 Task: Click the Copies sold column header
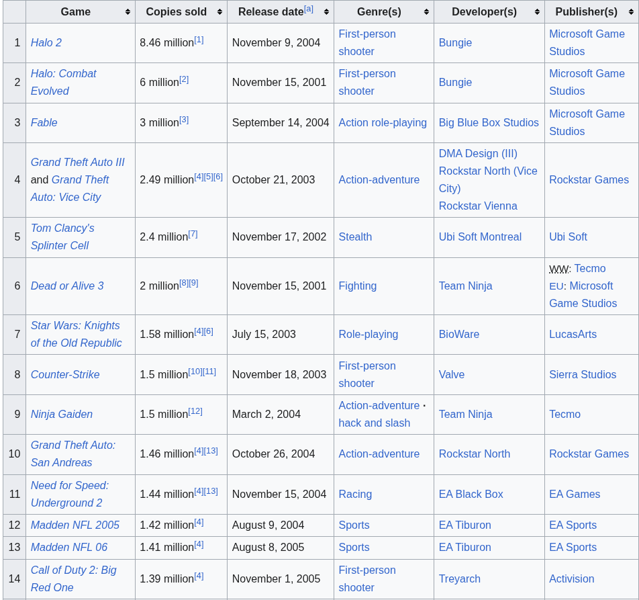click(x=181, y=12)
